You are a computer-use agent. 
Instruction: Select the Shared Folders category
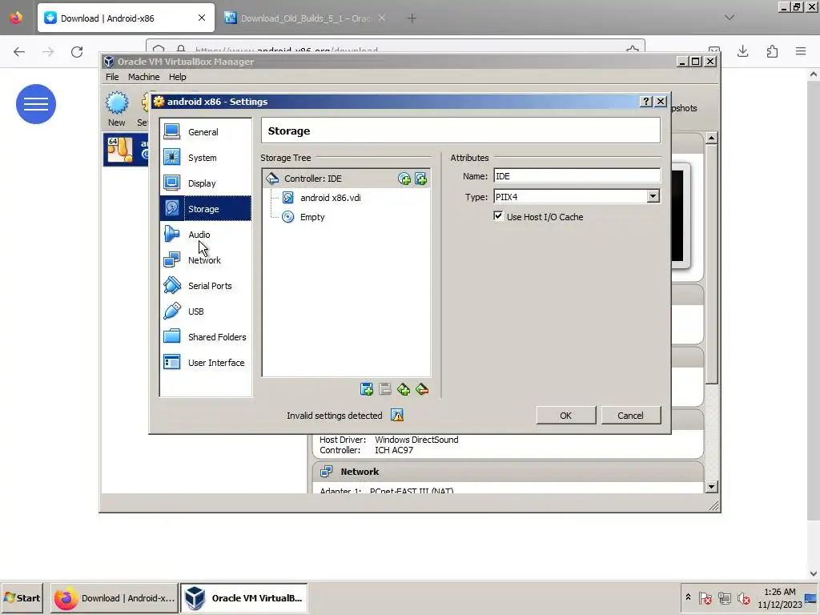(x=206, y=337)
